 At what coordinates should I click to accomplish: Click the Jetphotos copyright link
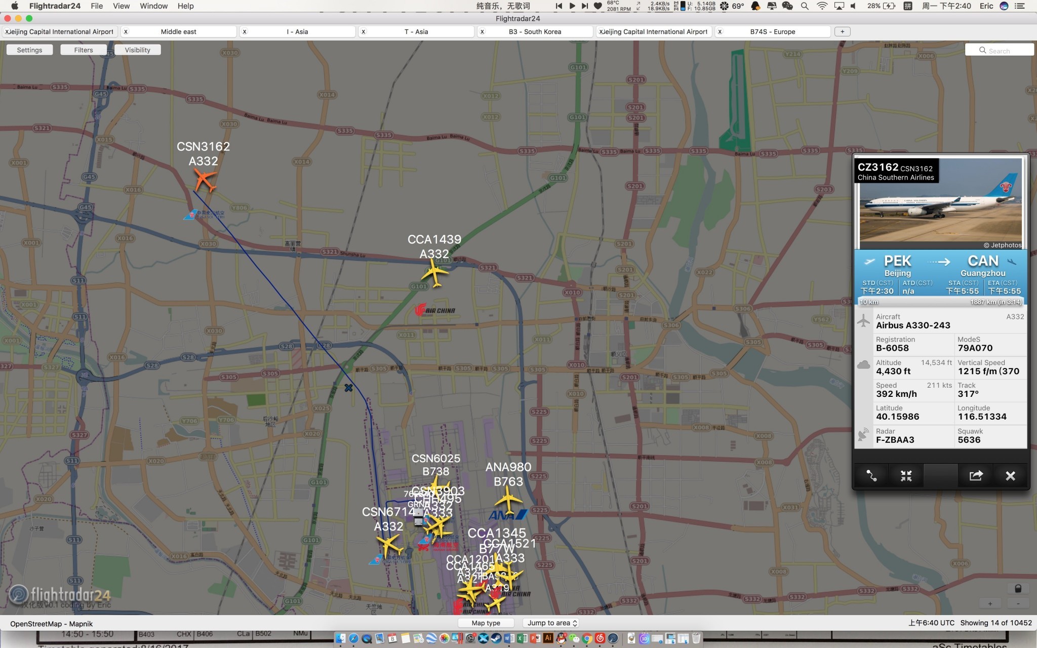click(x=1003, y=245)
